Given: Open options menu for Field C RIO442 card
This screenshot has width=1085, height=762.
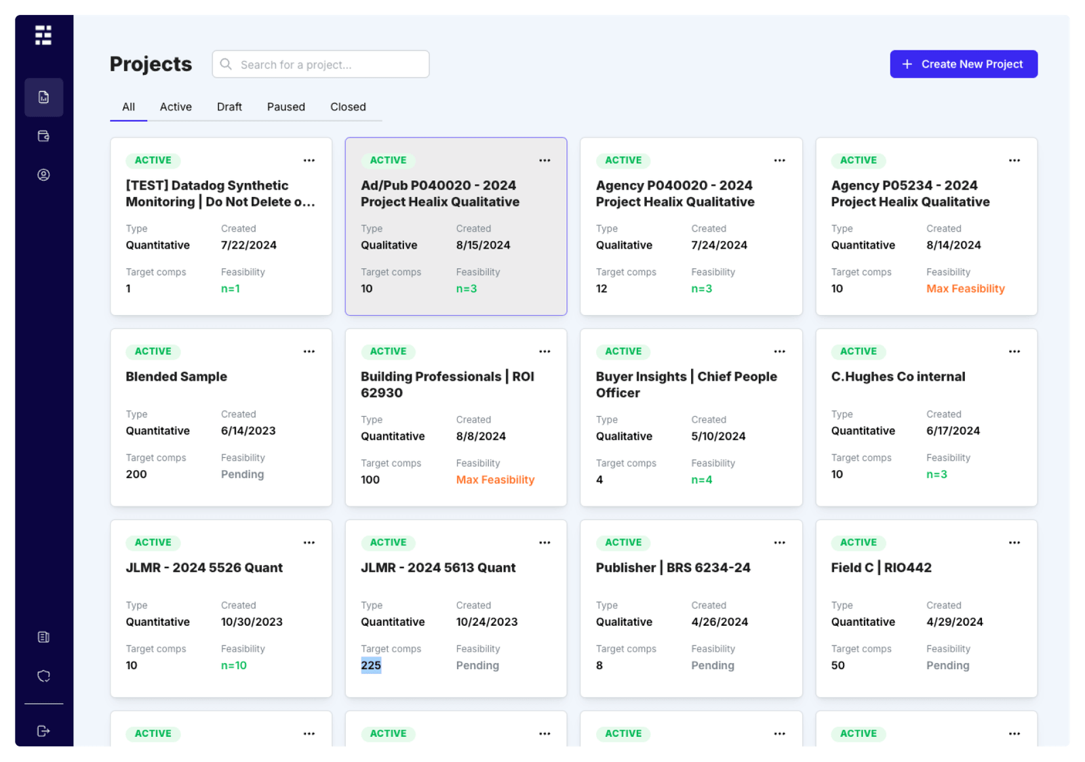Looking at the screenshot, I should coord(1014,543).
